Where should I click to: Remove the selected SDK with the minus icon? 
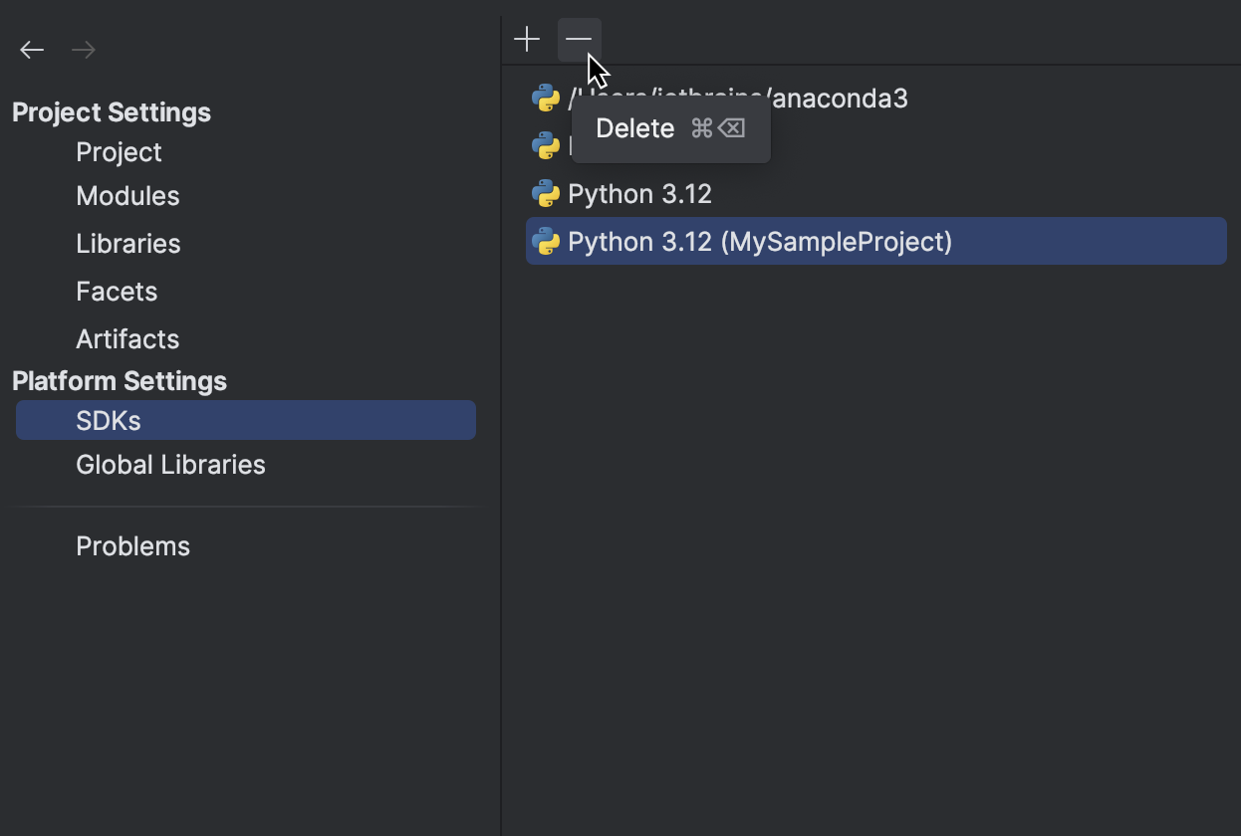click(579, 39)
